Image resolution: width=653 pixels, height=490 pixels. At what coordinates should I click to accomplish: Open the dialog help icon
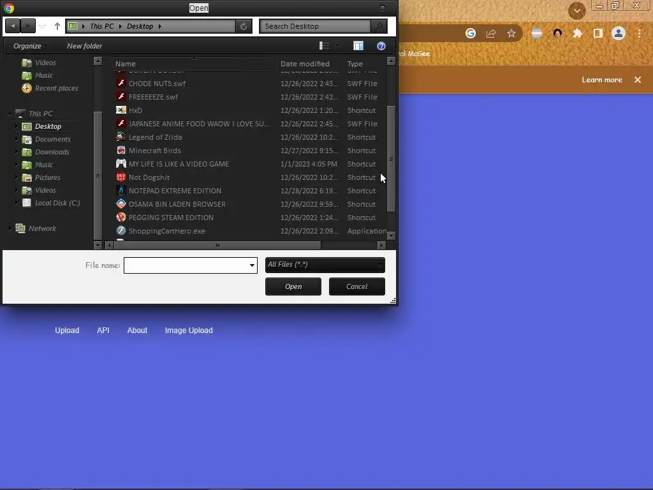(x=381, y=46)
